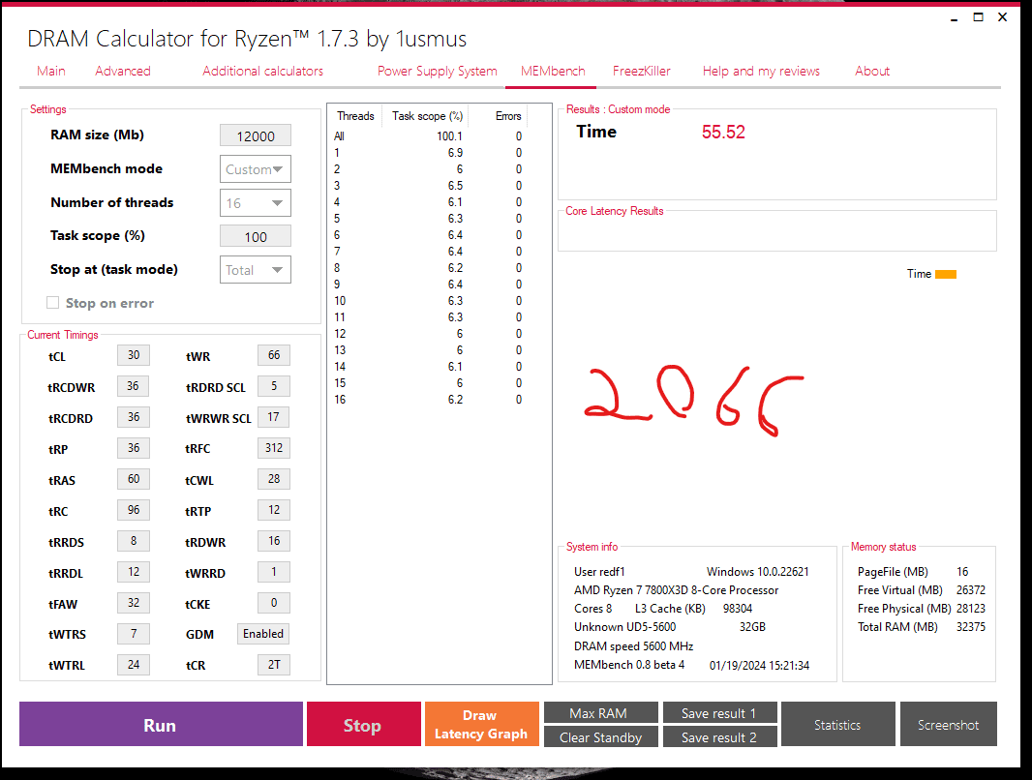Click the tCL timing value field
The width and height of the screenshot is (1032, 780).
pyautogui.click(x=134, y=355)
